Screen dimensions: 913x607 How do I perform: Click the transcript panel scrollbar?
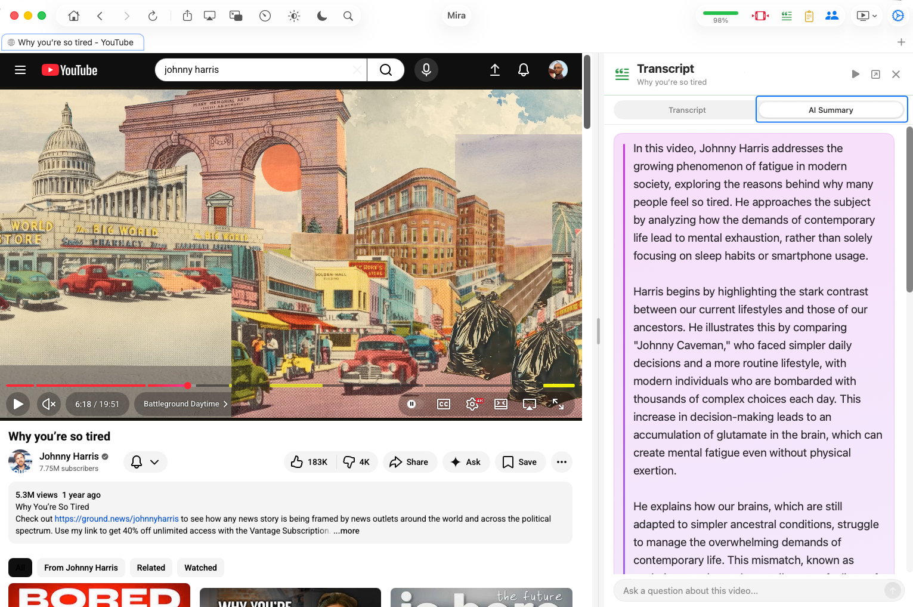909,209
